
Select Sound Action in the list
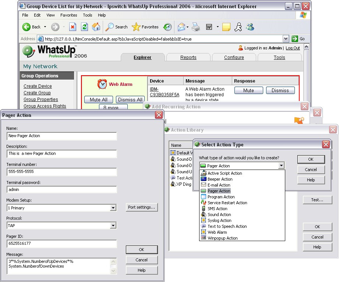tap(219, 215)
